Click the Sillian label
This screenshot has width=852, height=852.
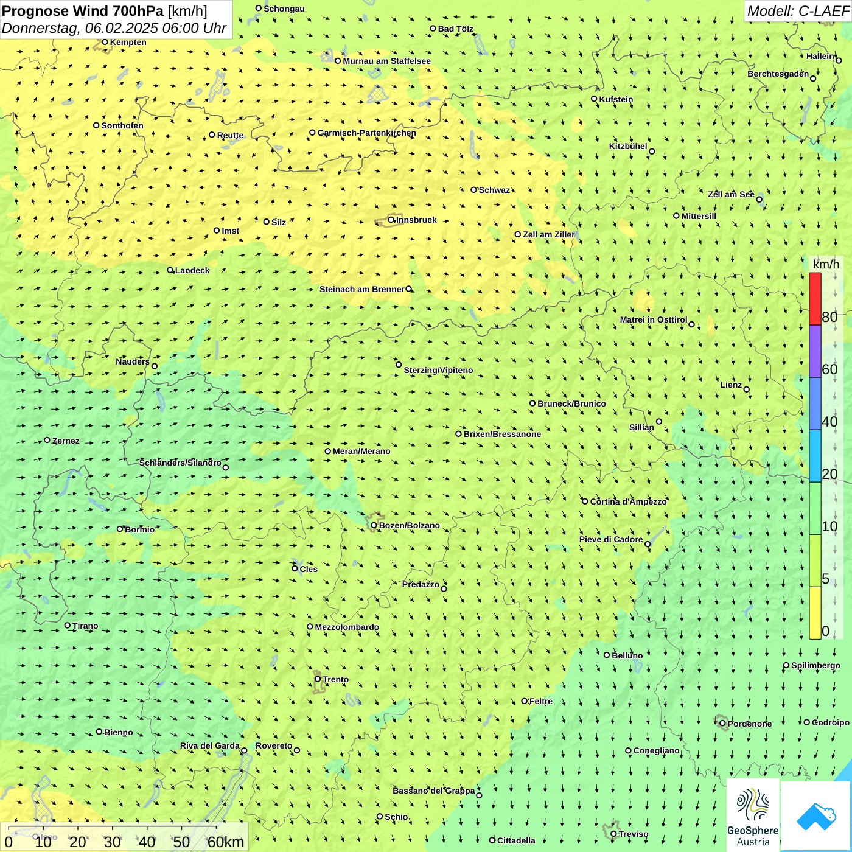tap(642, 427)
